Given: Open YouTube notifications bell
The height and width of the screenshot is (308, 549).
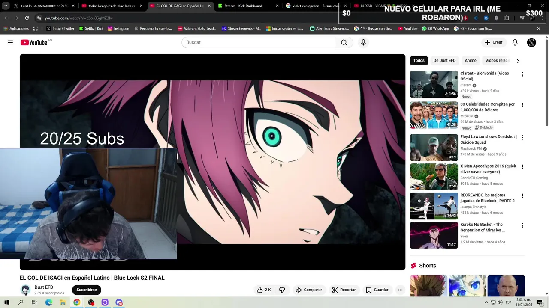Looking at the screenshot, I should 515,42.
